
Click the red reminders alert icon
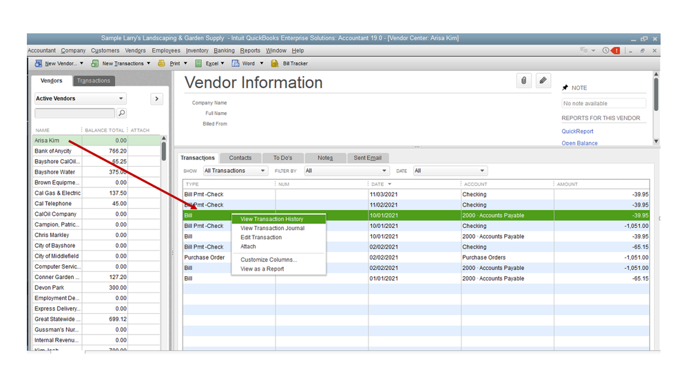616,50
